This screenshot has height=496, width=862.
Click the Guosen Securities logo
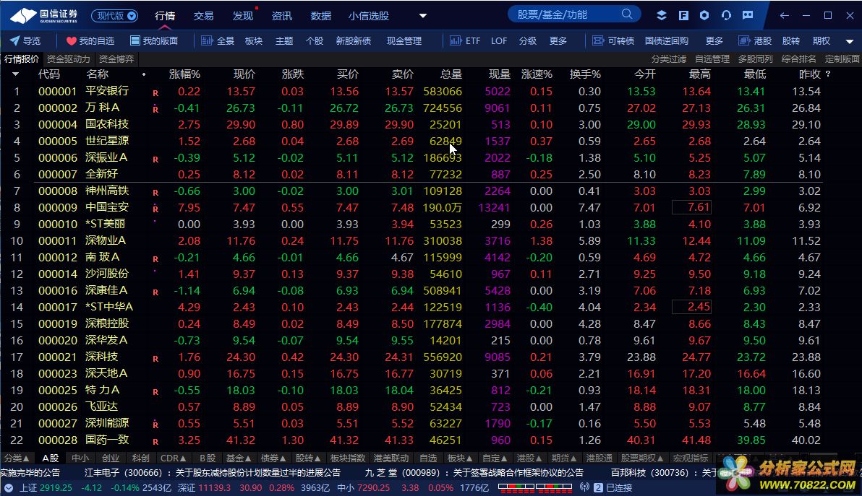[44, 16]
